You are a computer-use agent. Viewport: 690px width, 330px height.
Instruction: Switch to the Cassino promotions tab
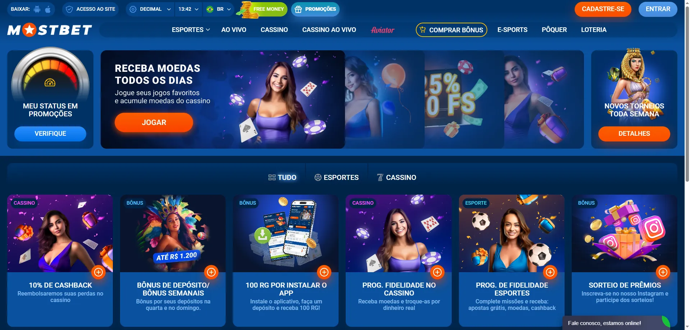[x=396, y=177]
